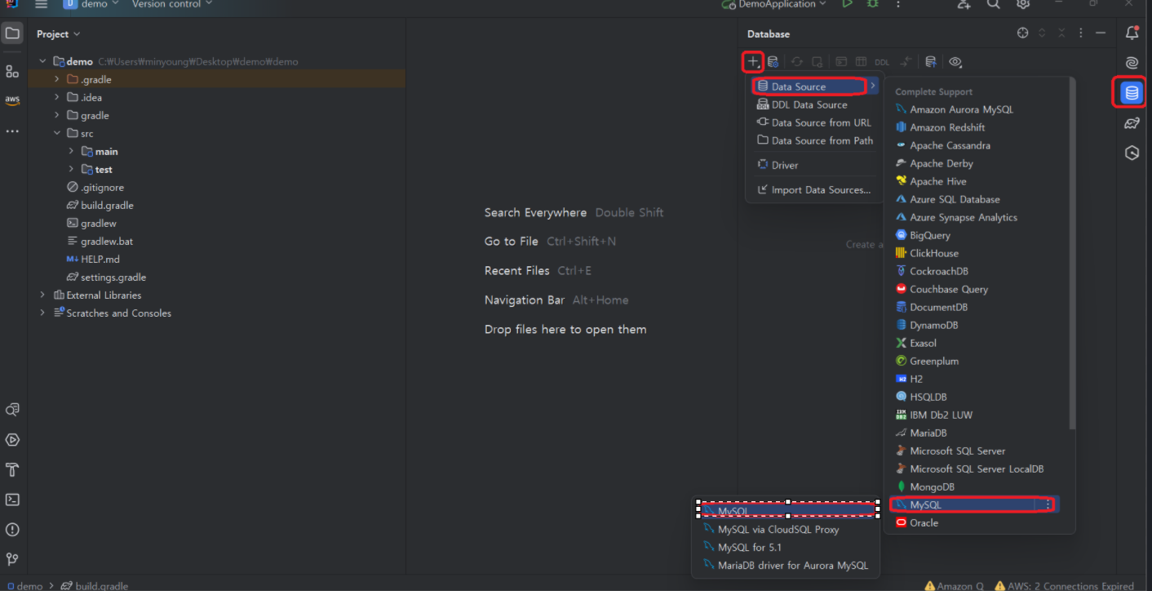Open the Git tool window
The image size is (1152, 591).
[x=12, y=559]
